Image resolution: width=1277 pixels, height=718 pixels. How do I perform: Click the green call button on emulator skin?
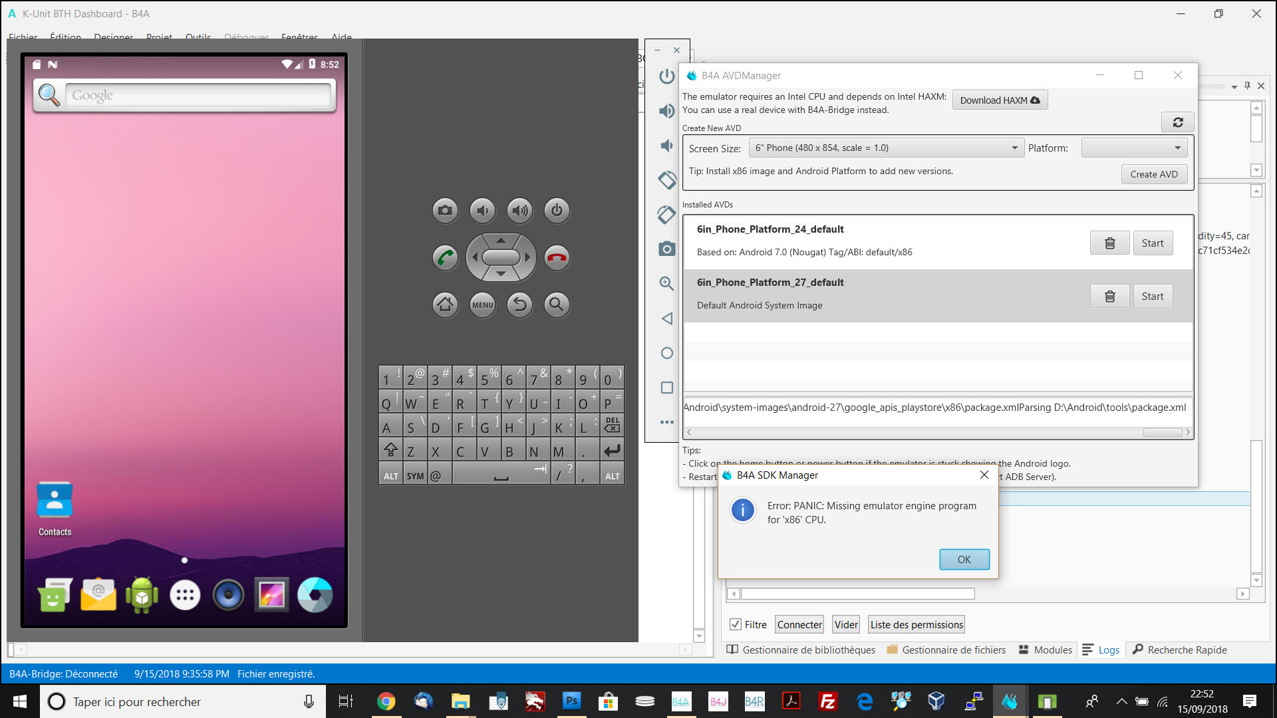click(x=445, y=258)
